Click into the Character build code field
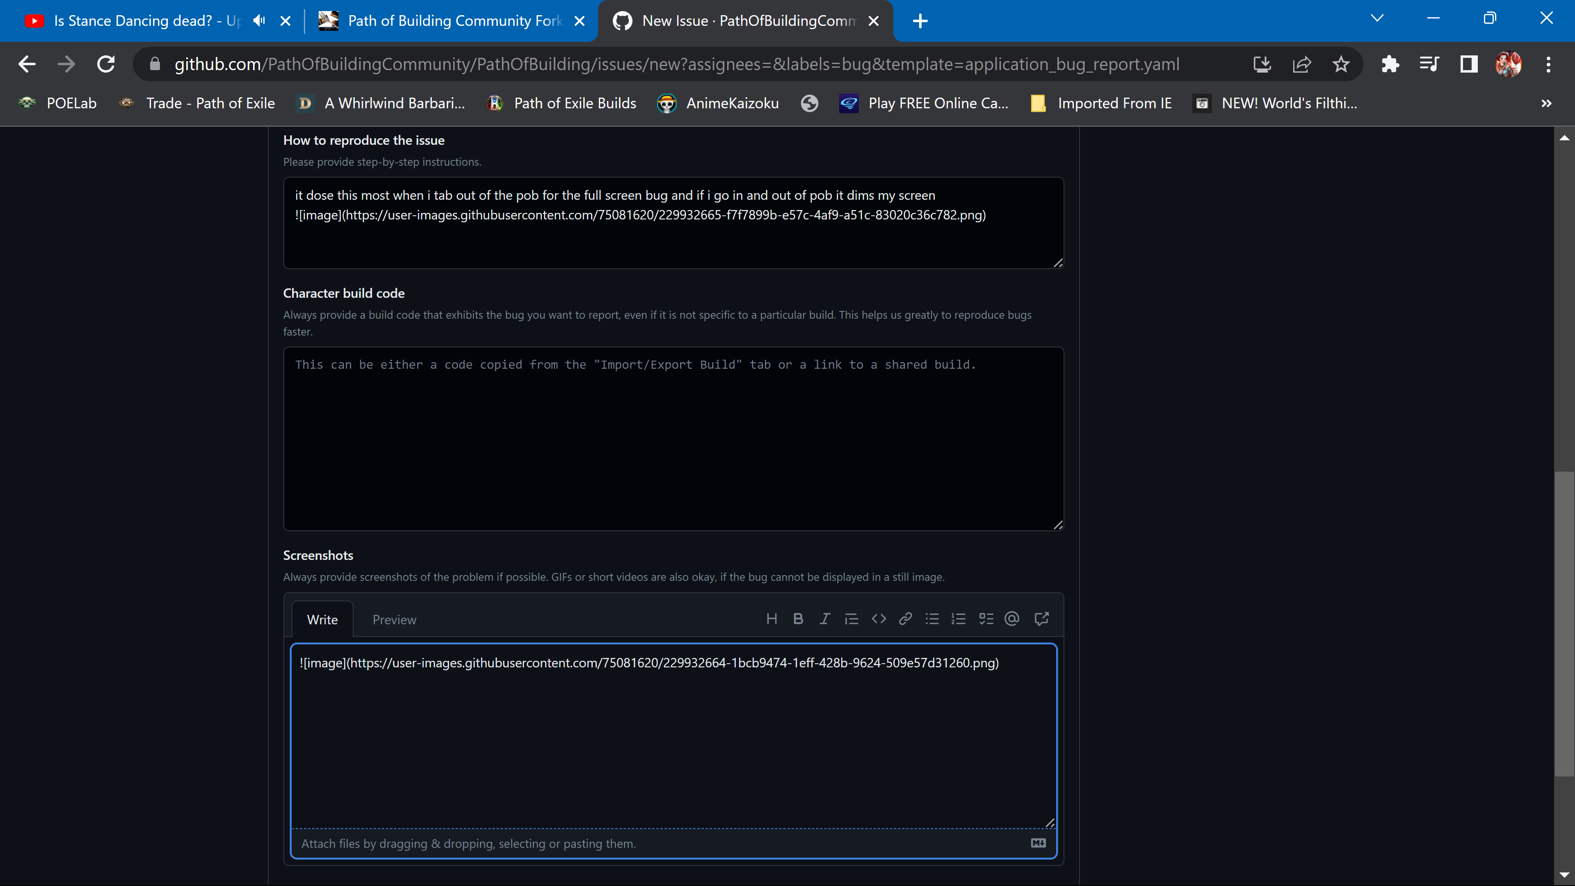Viewport: 1575px width, 886px height. [673, 438]
